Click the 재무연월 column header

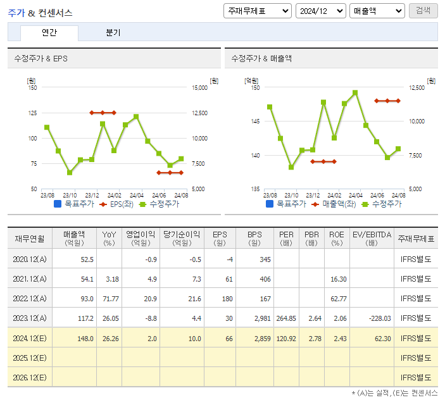coord(30,239)
